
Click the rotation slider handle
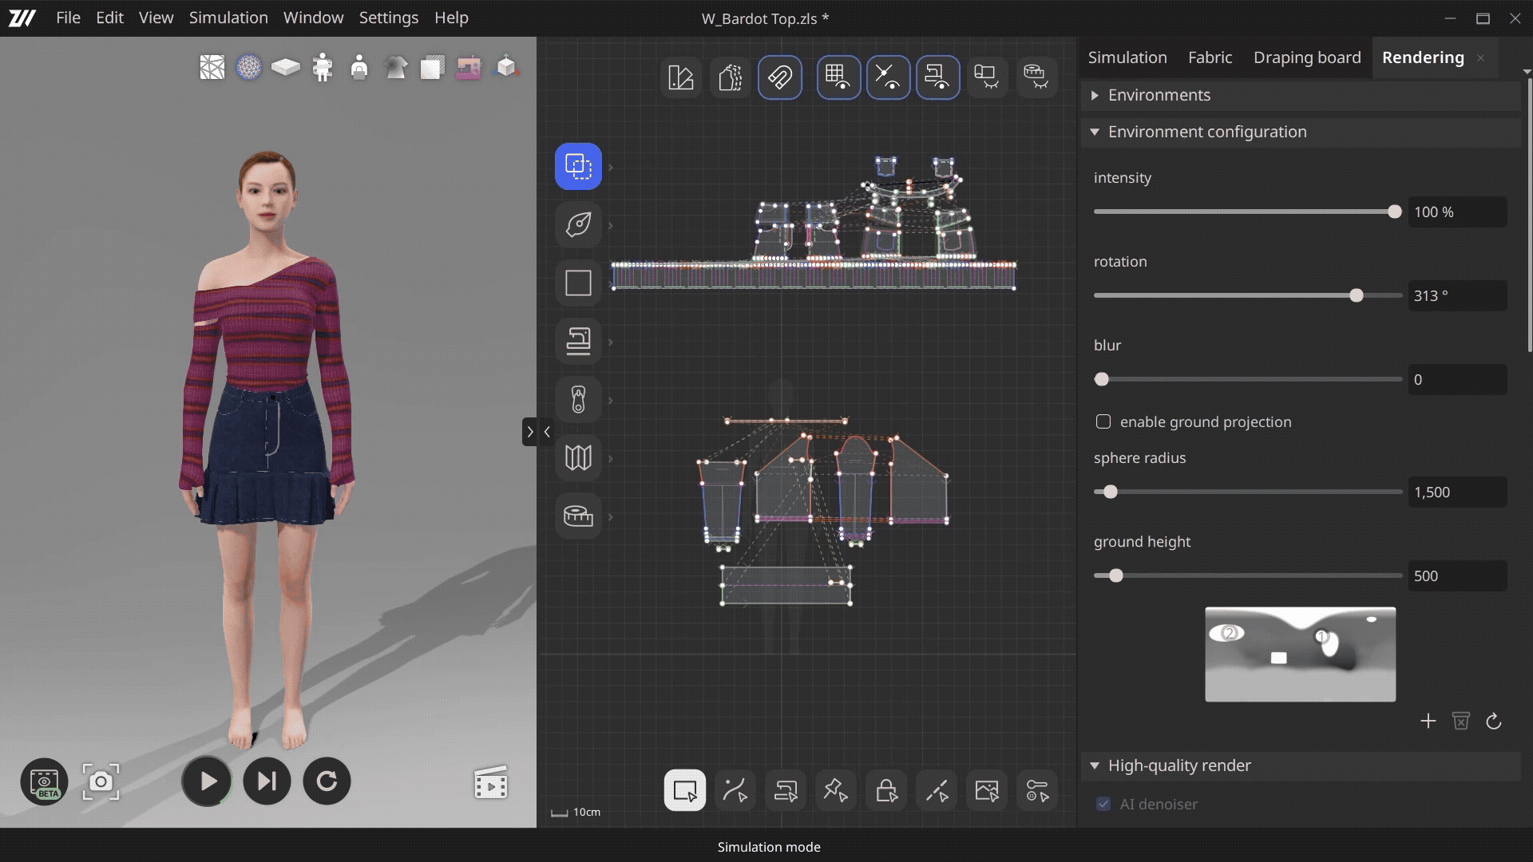(x=1357, y=296)
